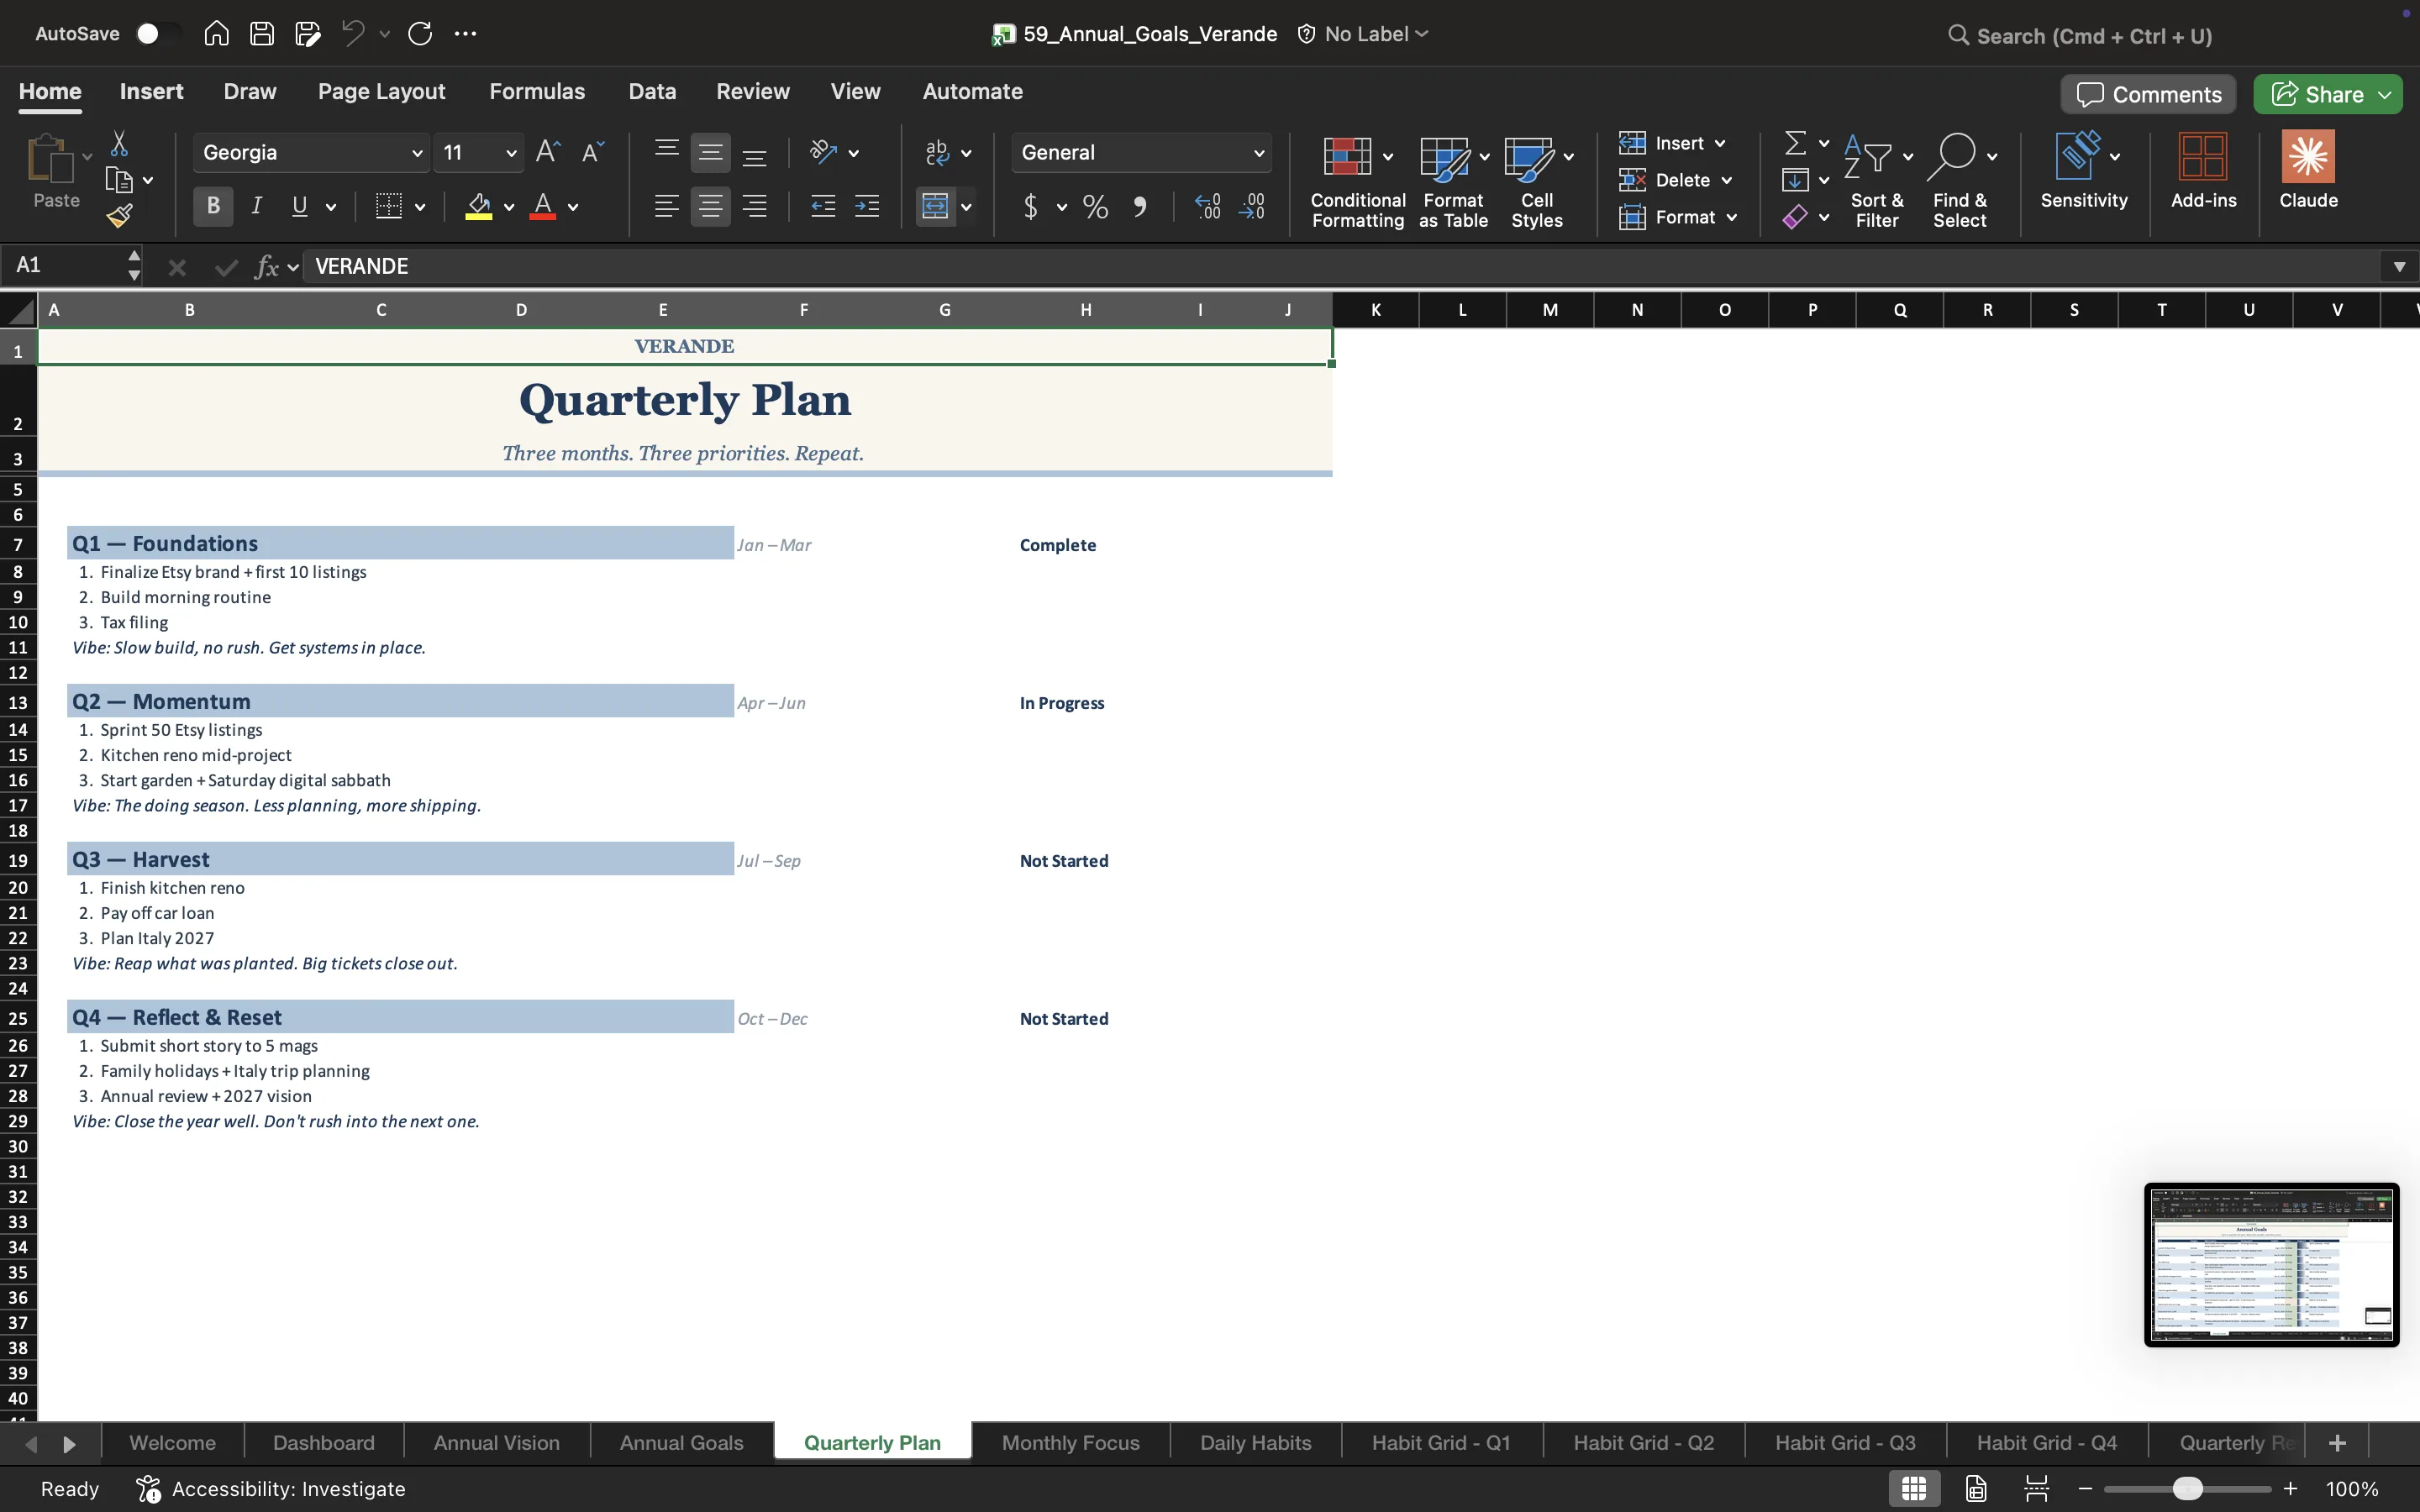Screen dimensions: 2420x1512
Task: Click Increase Decimal icon
Action: [x=1208, y=207]
